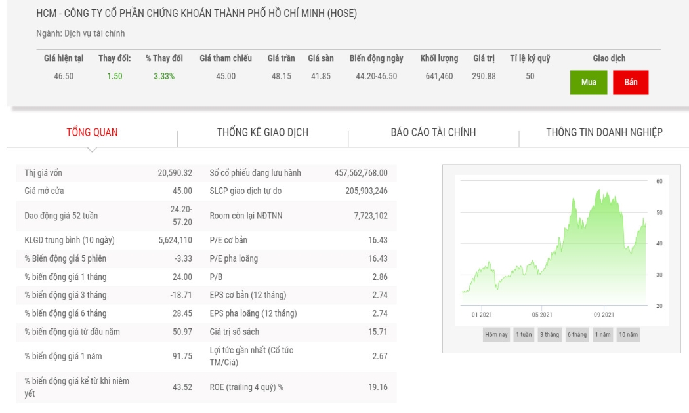Click the 3-month change value -18.71

click(181, 295)
